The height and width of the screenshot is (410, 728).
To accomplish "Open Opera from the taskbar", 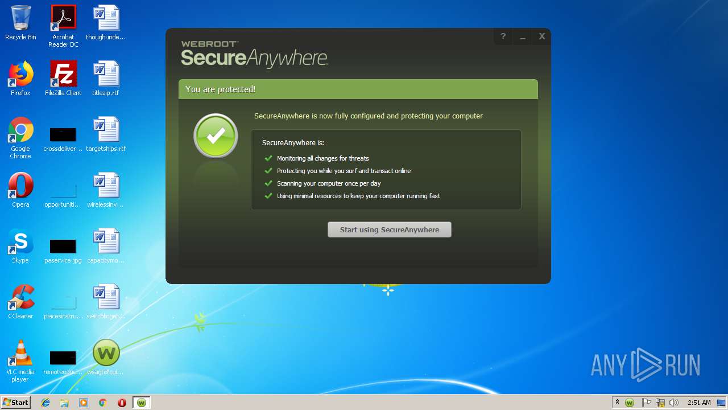I will coord(122,403).
